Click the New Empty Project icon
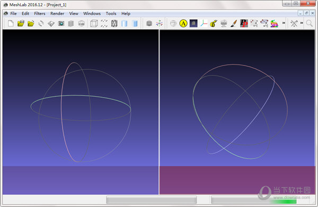This screenshot has width=318, height=207. (x=11, y=23)
